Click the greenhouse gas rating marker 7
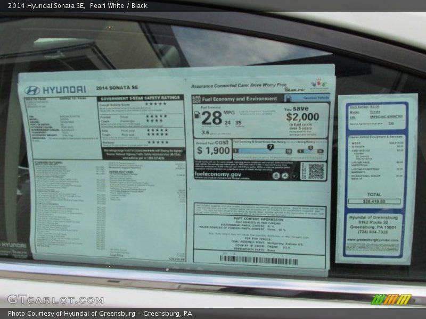This screenshot has width=426, height=319. pyautogui.click(x=270, y=147)
